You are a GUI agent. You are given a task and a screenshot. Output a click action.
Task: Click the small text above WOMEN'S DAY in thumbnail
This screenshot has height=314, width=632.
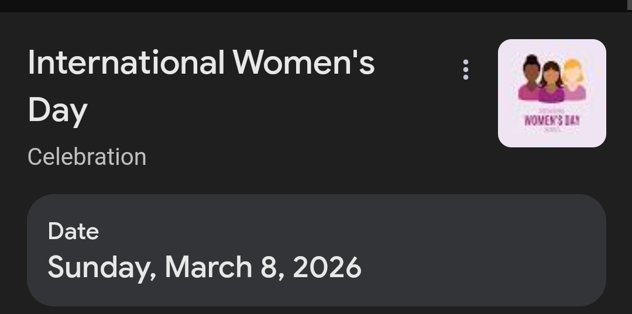[552, 110]
